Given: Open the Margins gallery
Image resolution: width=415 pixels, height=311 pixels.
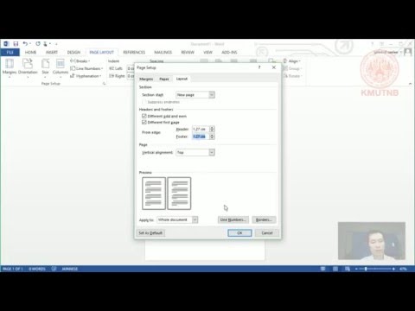Looking at the screenshot, I should coord(10,68).
